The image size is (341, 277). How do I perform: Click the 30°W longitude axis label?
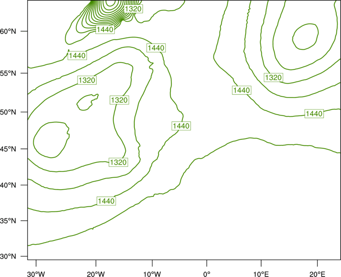(x=36, y=274)
